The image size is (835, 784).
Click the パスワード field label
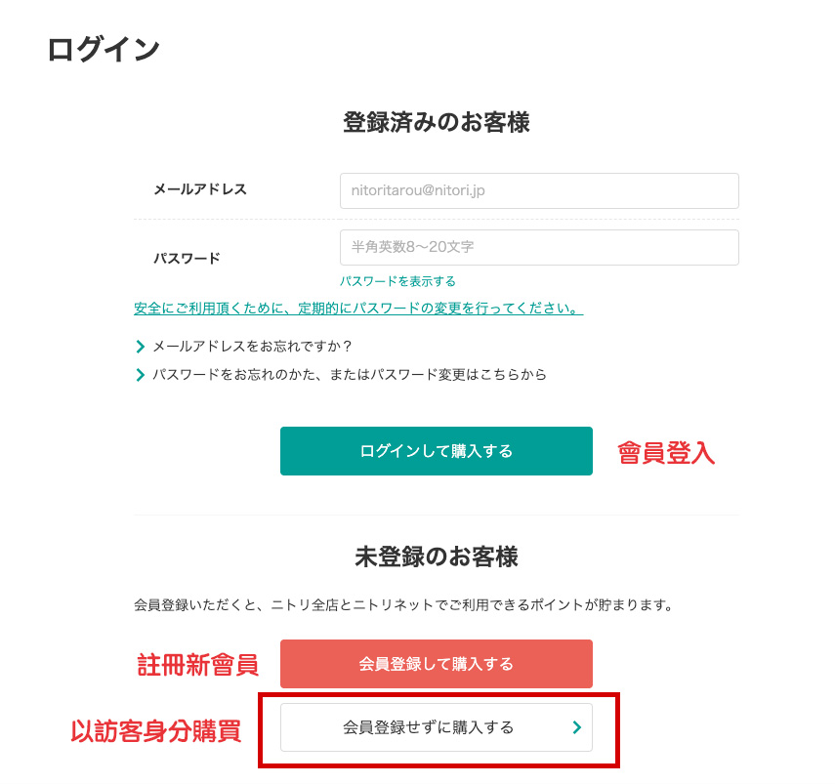187,259
